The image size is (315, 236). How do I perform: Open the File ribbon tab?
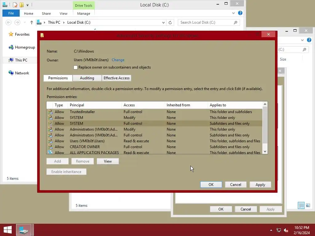click(11, 13)
